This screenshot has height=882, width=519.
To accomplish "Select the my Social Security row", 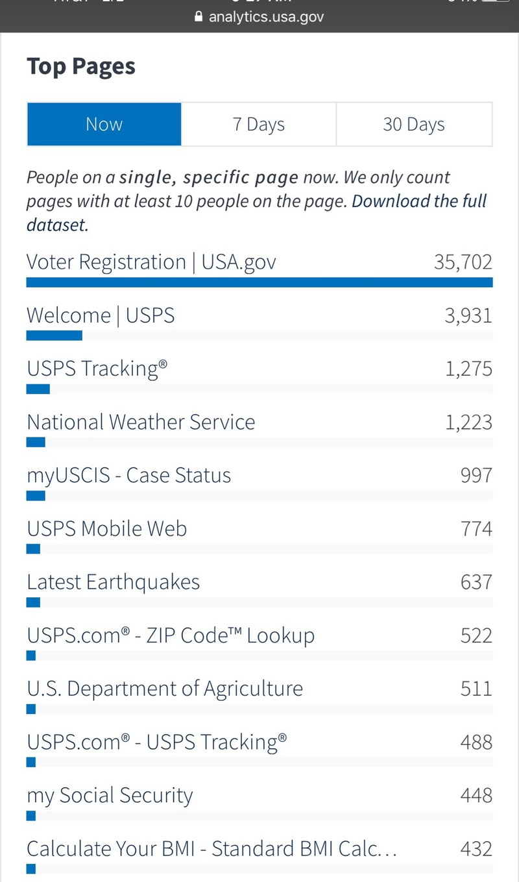I will pos(110,795).
